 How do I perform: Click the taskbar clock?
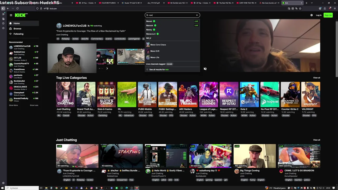[x=328, y=188]
